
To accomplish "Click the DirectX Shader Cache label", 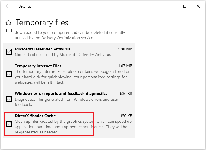I will [x=35, y=116].
